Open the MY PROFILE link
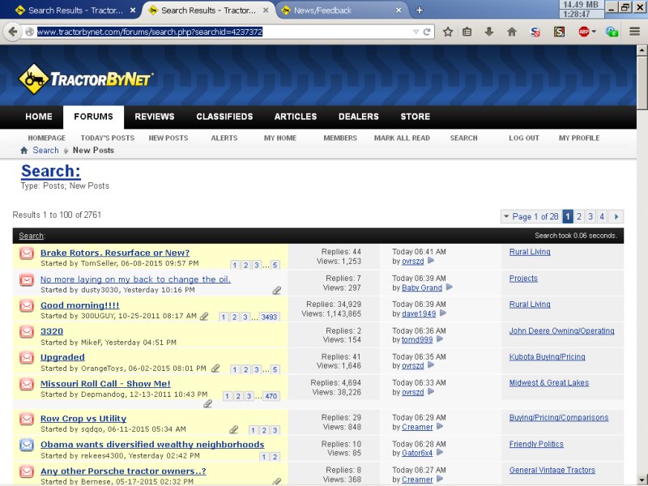The image size is (648, 486). pos(579,138)
